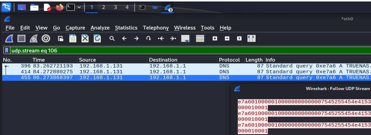This screenshot has height=135, width=371.
Task: Switch to workspace 1
Action: pyautogui.click(x=92, y=7)
